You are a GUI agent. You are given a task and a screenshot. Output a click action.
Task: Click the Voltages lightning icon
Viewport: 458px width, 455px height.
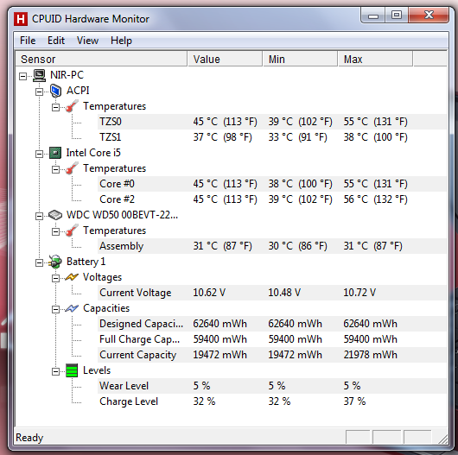point(72,277)
